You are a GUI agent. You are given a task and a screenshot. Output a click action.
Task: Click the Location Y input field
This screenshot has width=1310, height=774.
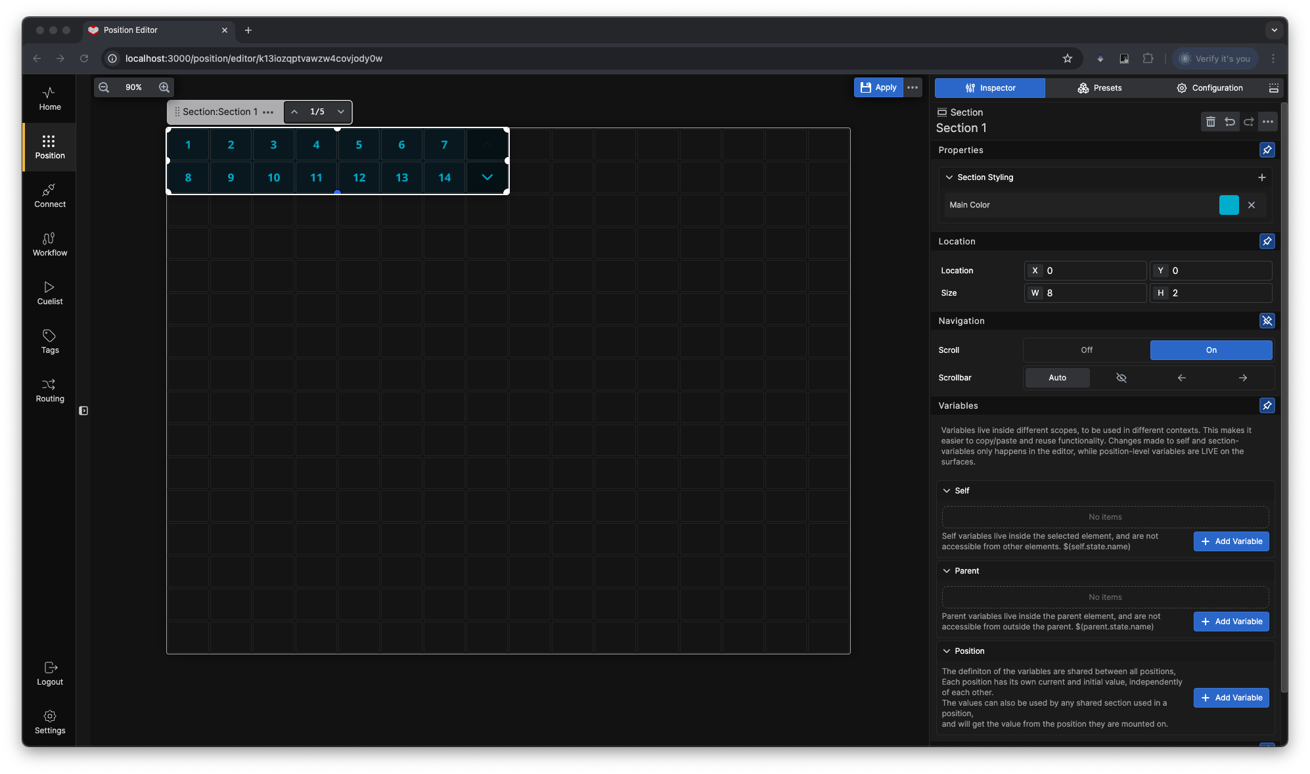pos(1211,271)
